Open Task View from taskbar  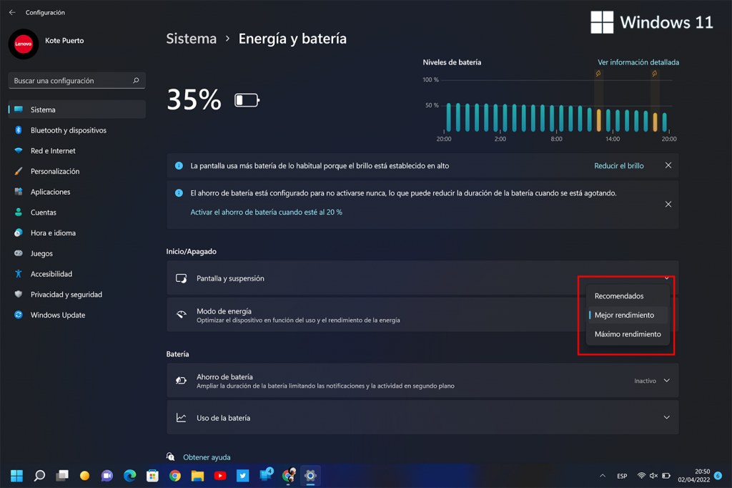(62, 476)
